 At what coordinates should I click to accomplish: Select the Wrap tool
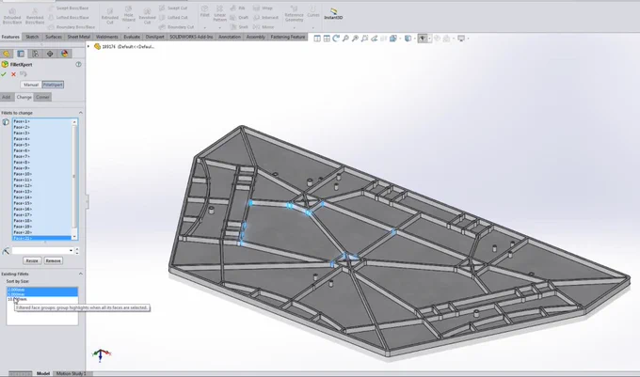coord(263,8)
